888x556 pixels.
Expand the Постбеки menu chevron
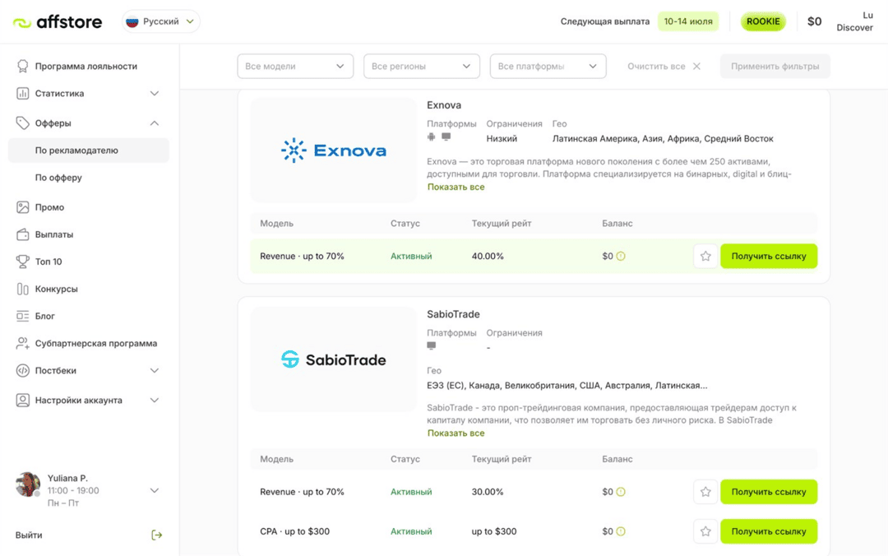point(155,371)
